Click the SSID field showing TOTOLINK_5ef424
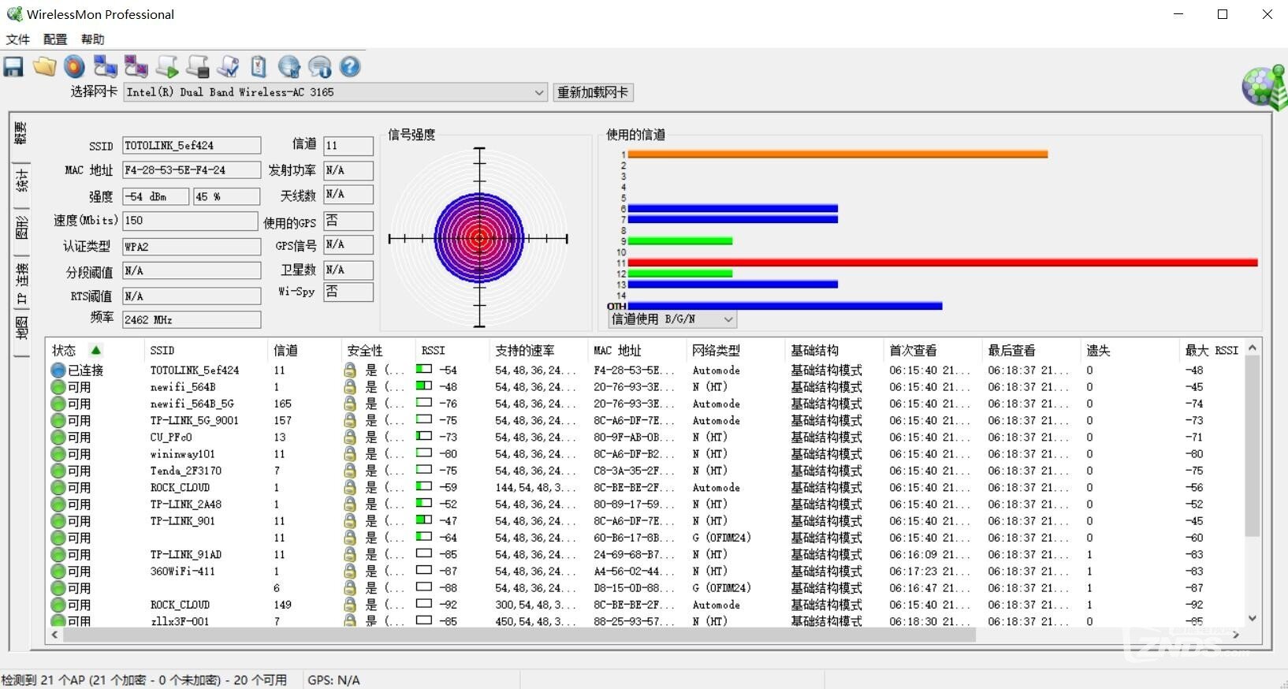 point(192,145)
